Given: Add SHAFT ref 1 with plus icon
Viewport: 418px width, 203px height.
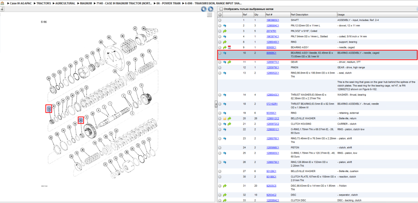Looking at the screenshot, I should (x=220, y=20).
